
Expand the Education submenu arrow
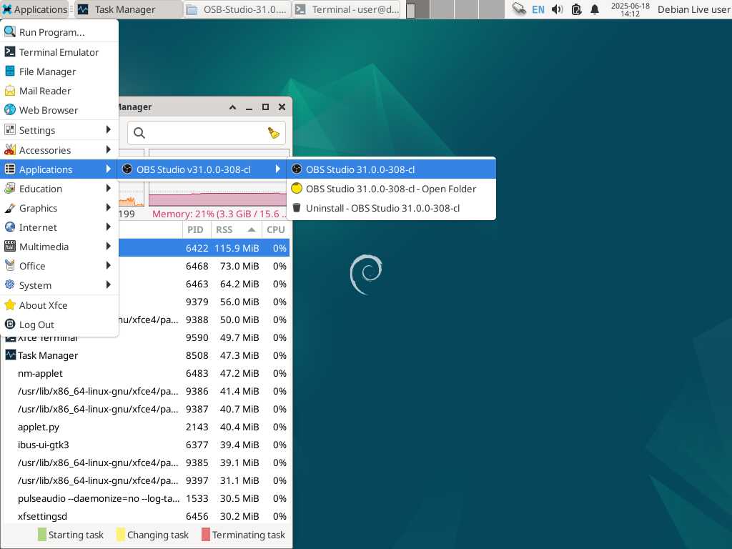[109, 189]
